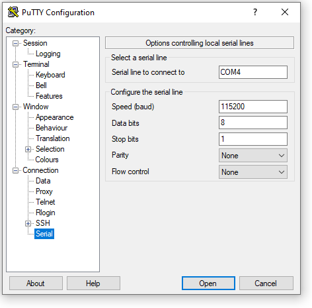Click the Stop bits input field
Viewport: 312px width, 308px height.
tap(253, 139)
